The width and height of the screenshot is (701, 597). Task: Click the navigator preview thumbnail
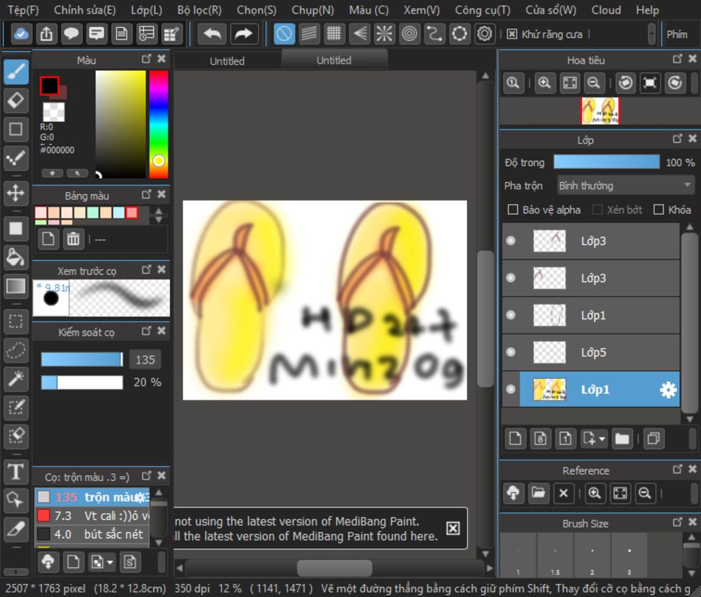click(600, 111)
